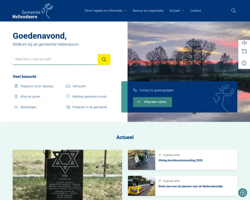This screenshot has width=250, height=200.
Task: Open the Verhuizen link
Action: point(79,86)
